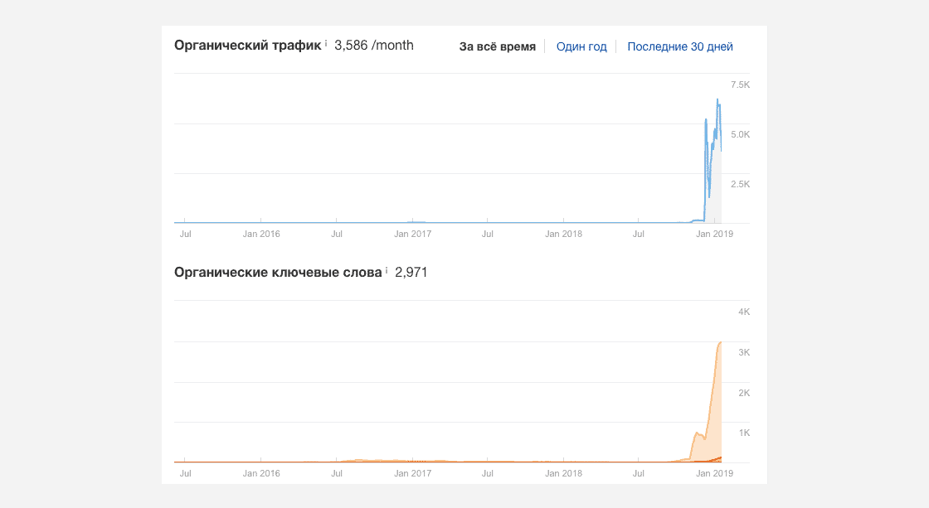Click the '2,971' keywords count
Viewport: 929px width, 508px height.
411,273
